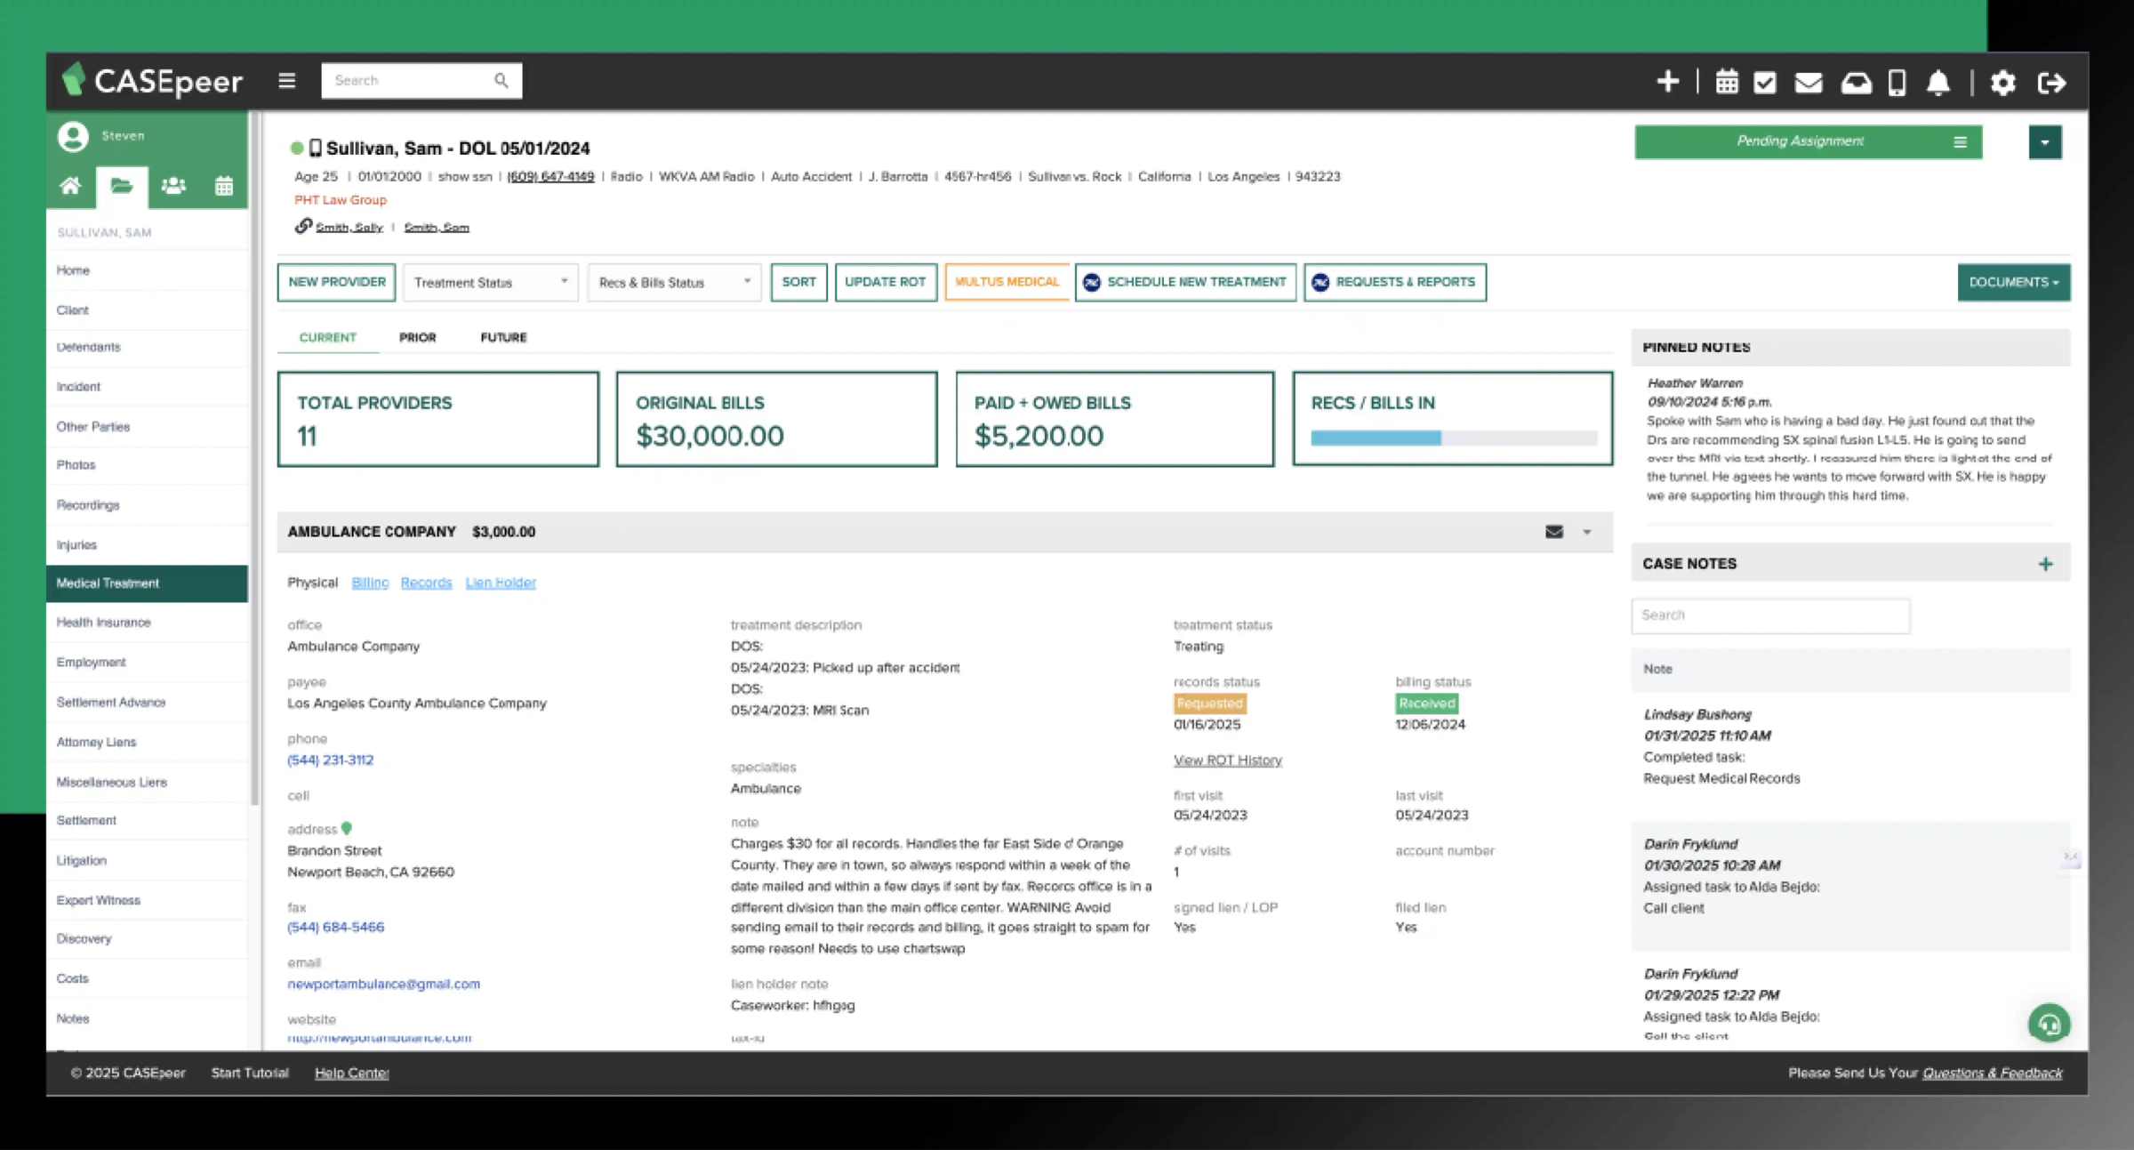Click the MULTUS MEDICAL button
This screenshot has height=1150, width=2134.
[x=1007, y=282]
